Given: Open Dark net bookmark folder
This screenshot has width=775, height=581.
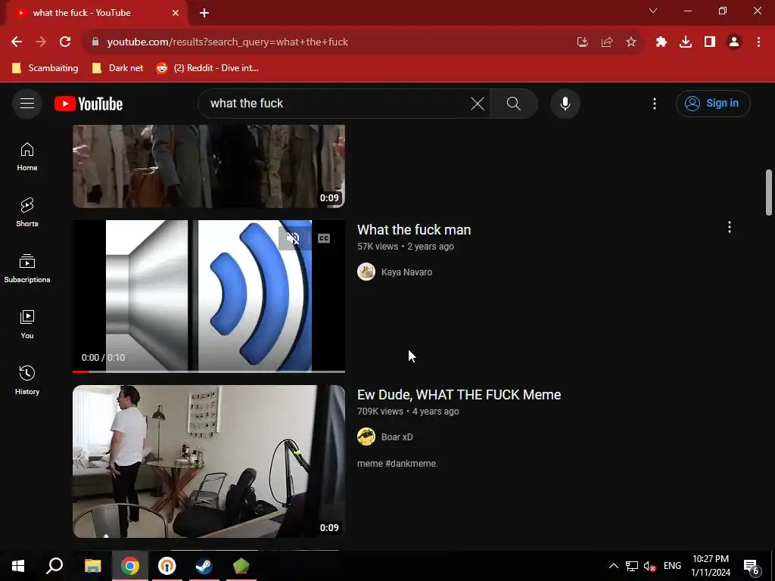Looking at the screenshot, I should click(x=117, y=68).
